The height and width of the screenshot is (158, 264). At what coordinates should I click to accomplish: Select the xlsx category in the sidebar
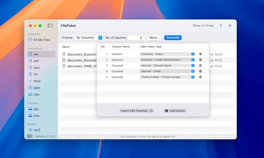point(41,94)
